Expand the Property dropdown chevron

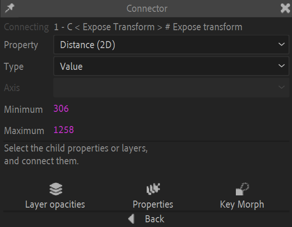(282, 45)
